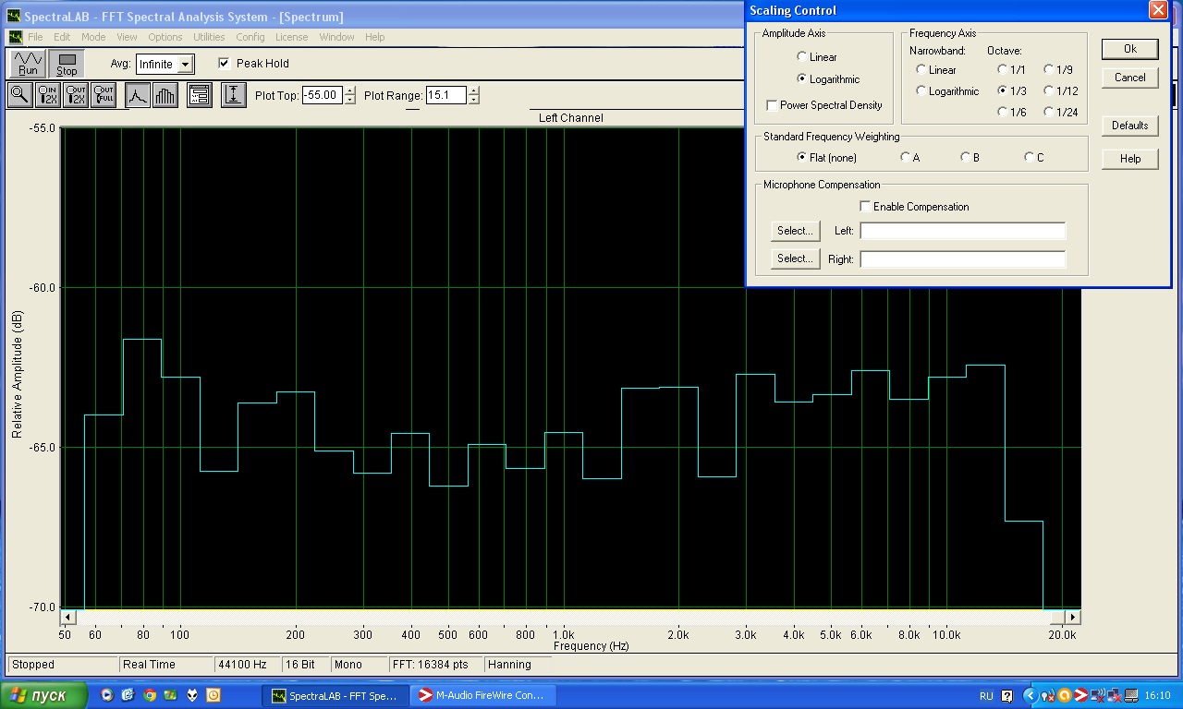Image resolution: width=1183 pixels, height=709 pixels.
Task: Choose the 1/12 octave radio option
Action: tap(1049, 90)
